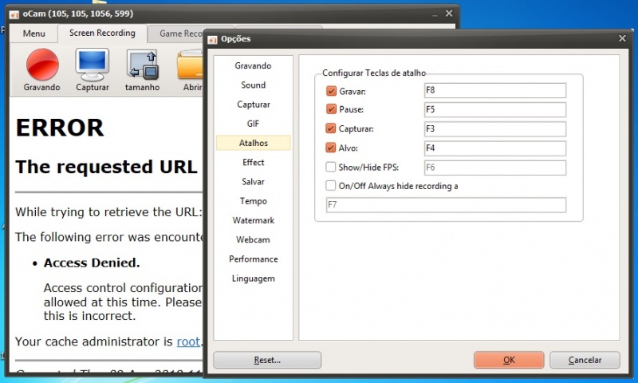Toggle On/Off Always hide recording checkbox
Viewport: 638px width, 383px height.
(x=331, y=186)
